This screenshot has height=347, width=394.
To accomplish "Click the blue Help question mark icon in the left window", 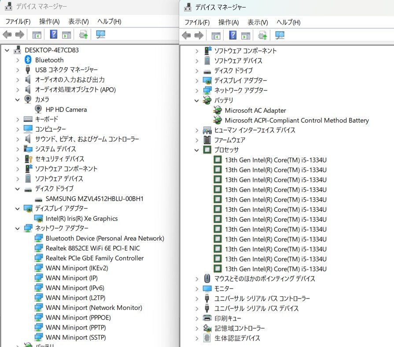I will coord(54,34).
